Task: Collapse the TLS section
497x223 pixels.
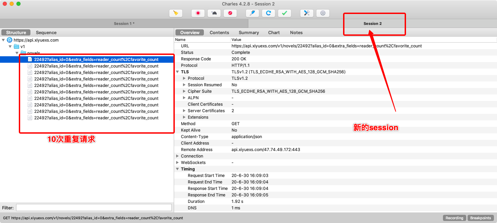Action: point(177,72)
